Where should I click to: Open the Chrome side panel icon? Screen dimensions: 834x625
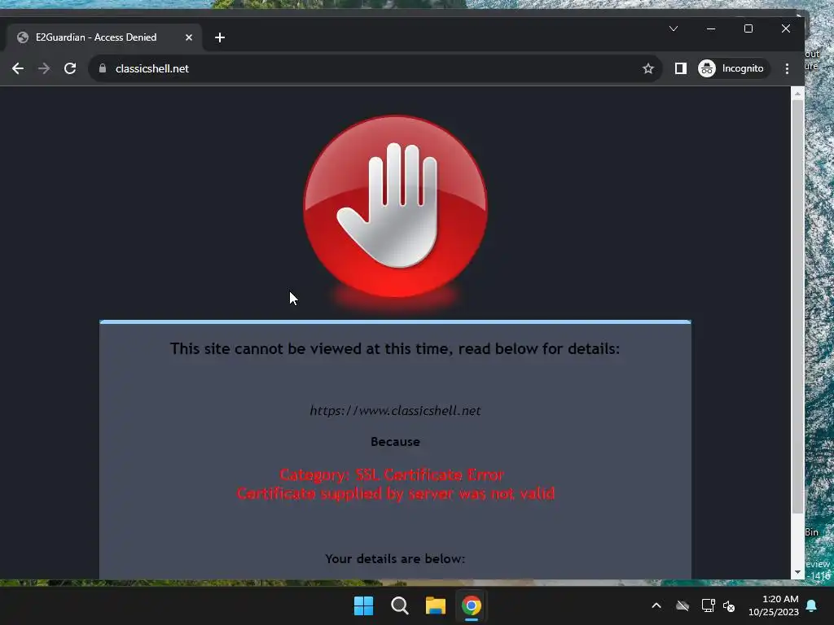pyautogui.click(x=681, y=68)
